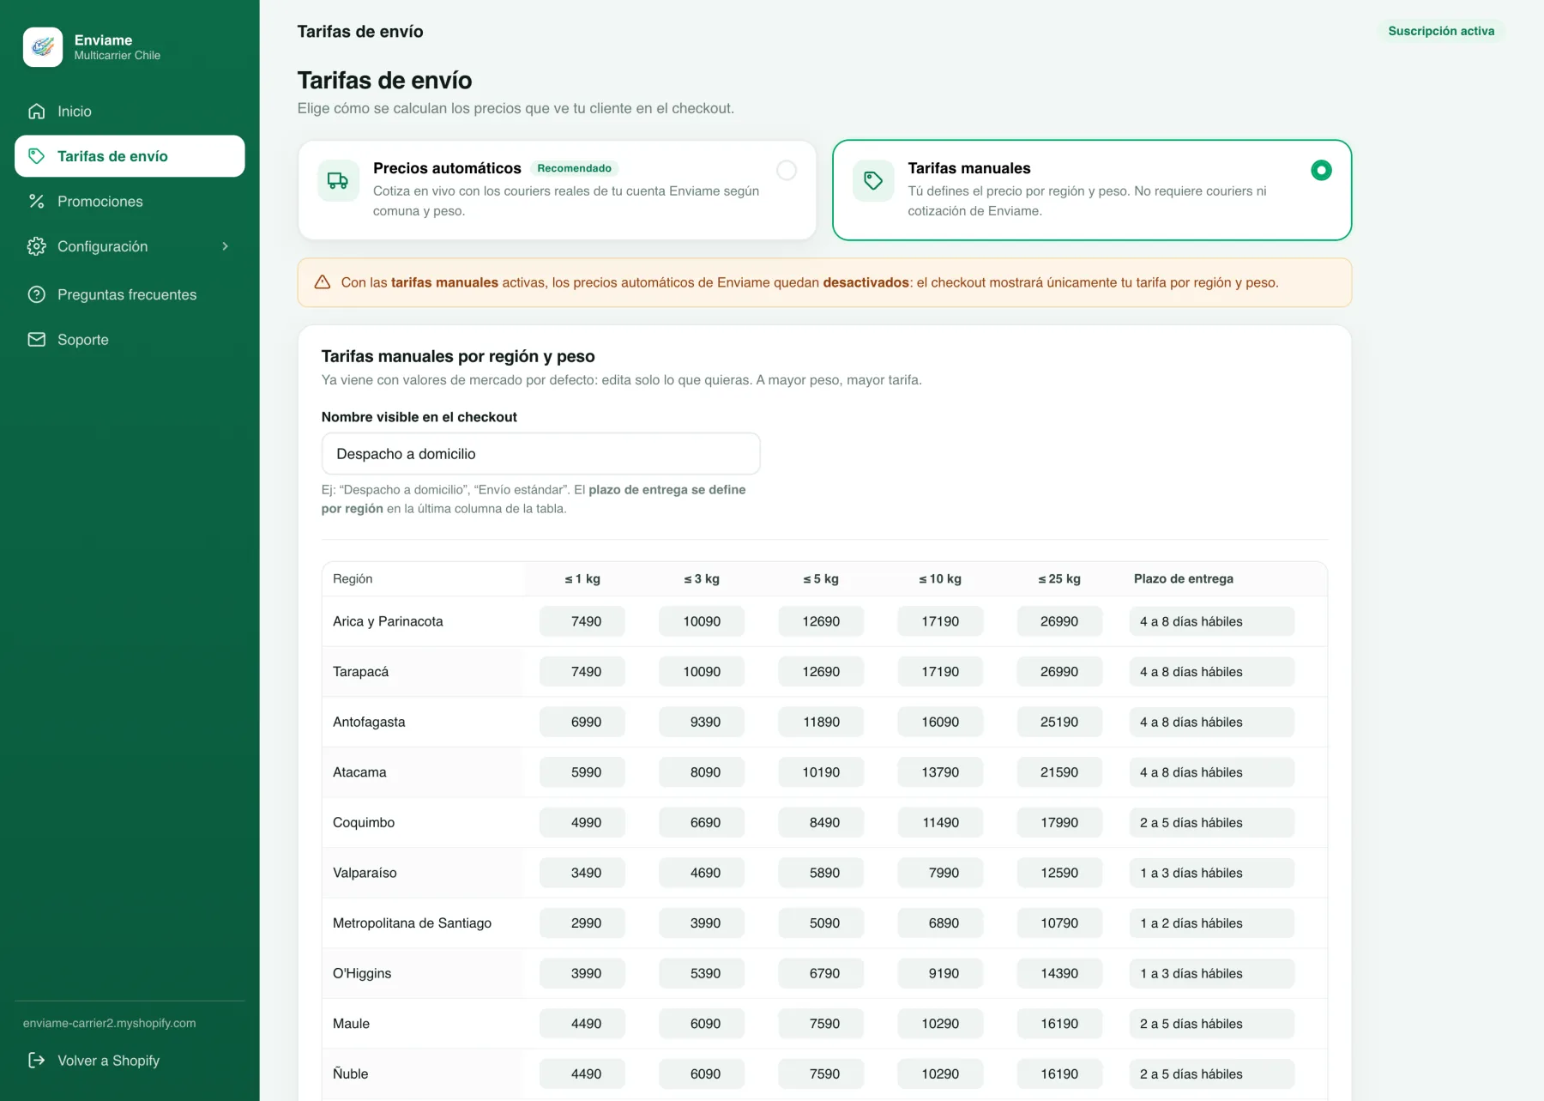Select the Tarifas manuales radio button
Viewport: 1544px width, 1101px height.
(1321, 170)
